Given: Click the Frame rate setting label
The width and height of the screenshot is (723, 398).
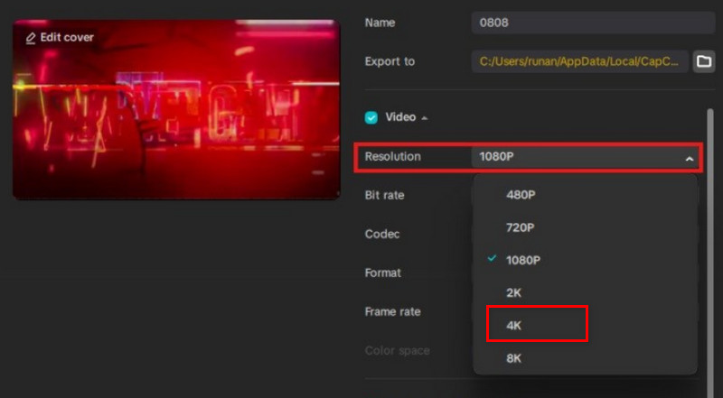Looking at the screenshot, I should point(391,311).
